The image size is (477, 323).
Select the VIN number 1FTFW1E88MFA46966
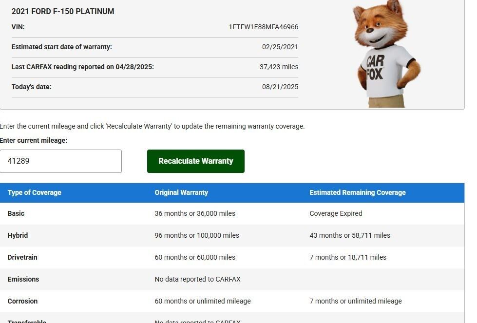264,27
